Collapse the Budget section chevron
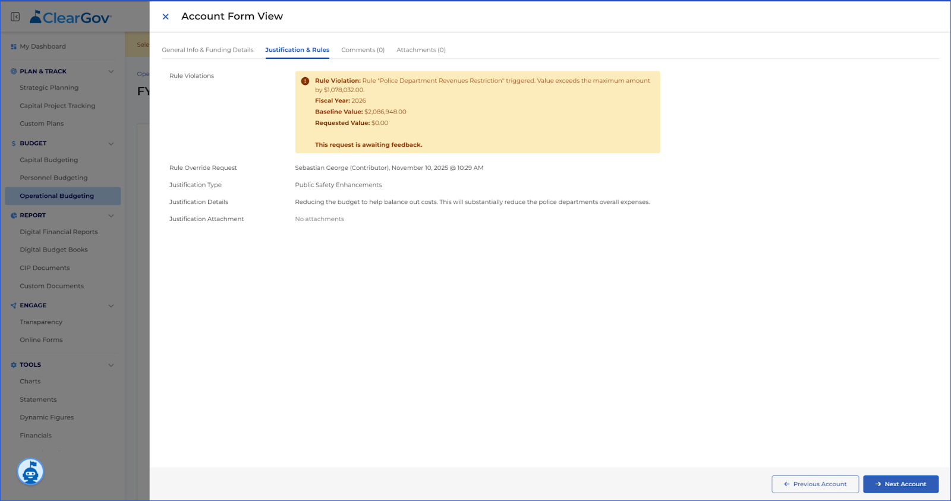 point(111,143)
